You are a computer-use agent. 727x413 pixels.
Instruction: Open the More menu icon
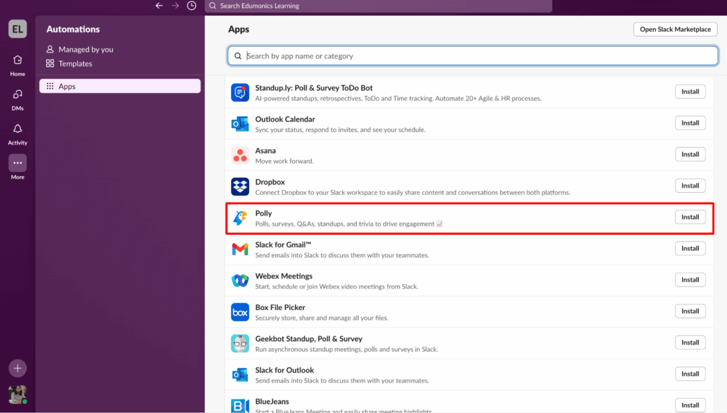click(18, 163)
